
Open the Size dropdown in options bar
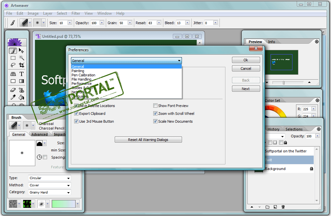[70, 23]
